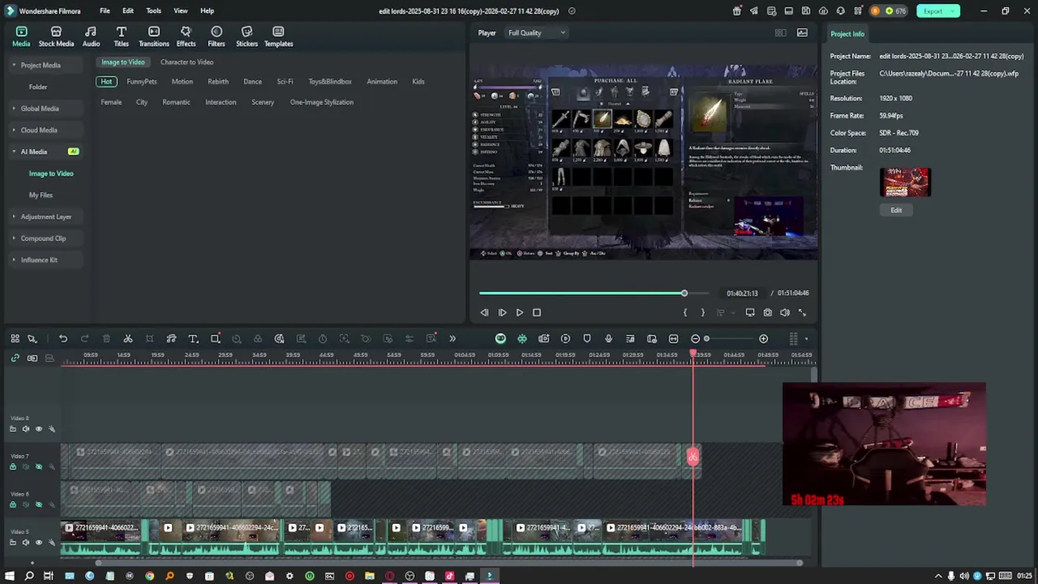This screenshot has width=1038, height=584.
Task: Show the hidden Video 7 track
Action: 38,466
